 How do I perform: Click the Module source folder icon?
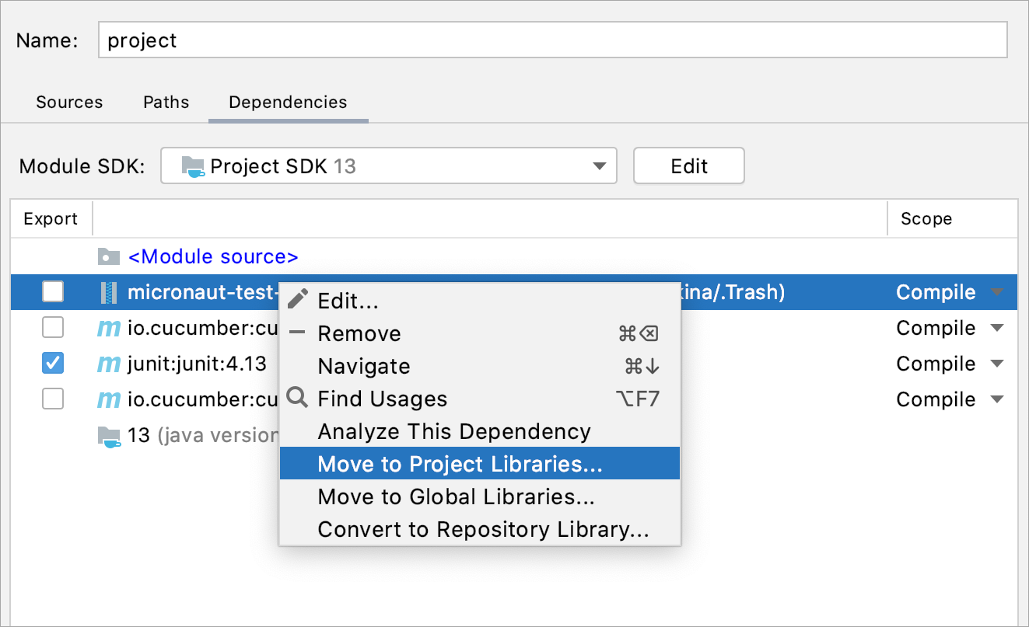pyautogui.click(x=109, y=256)
